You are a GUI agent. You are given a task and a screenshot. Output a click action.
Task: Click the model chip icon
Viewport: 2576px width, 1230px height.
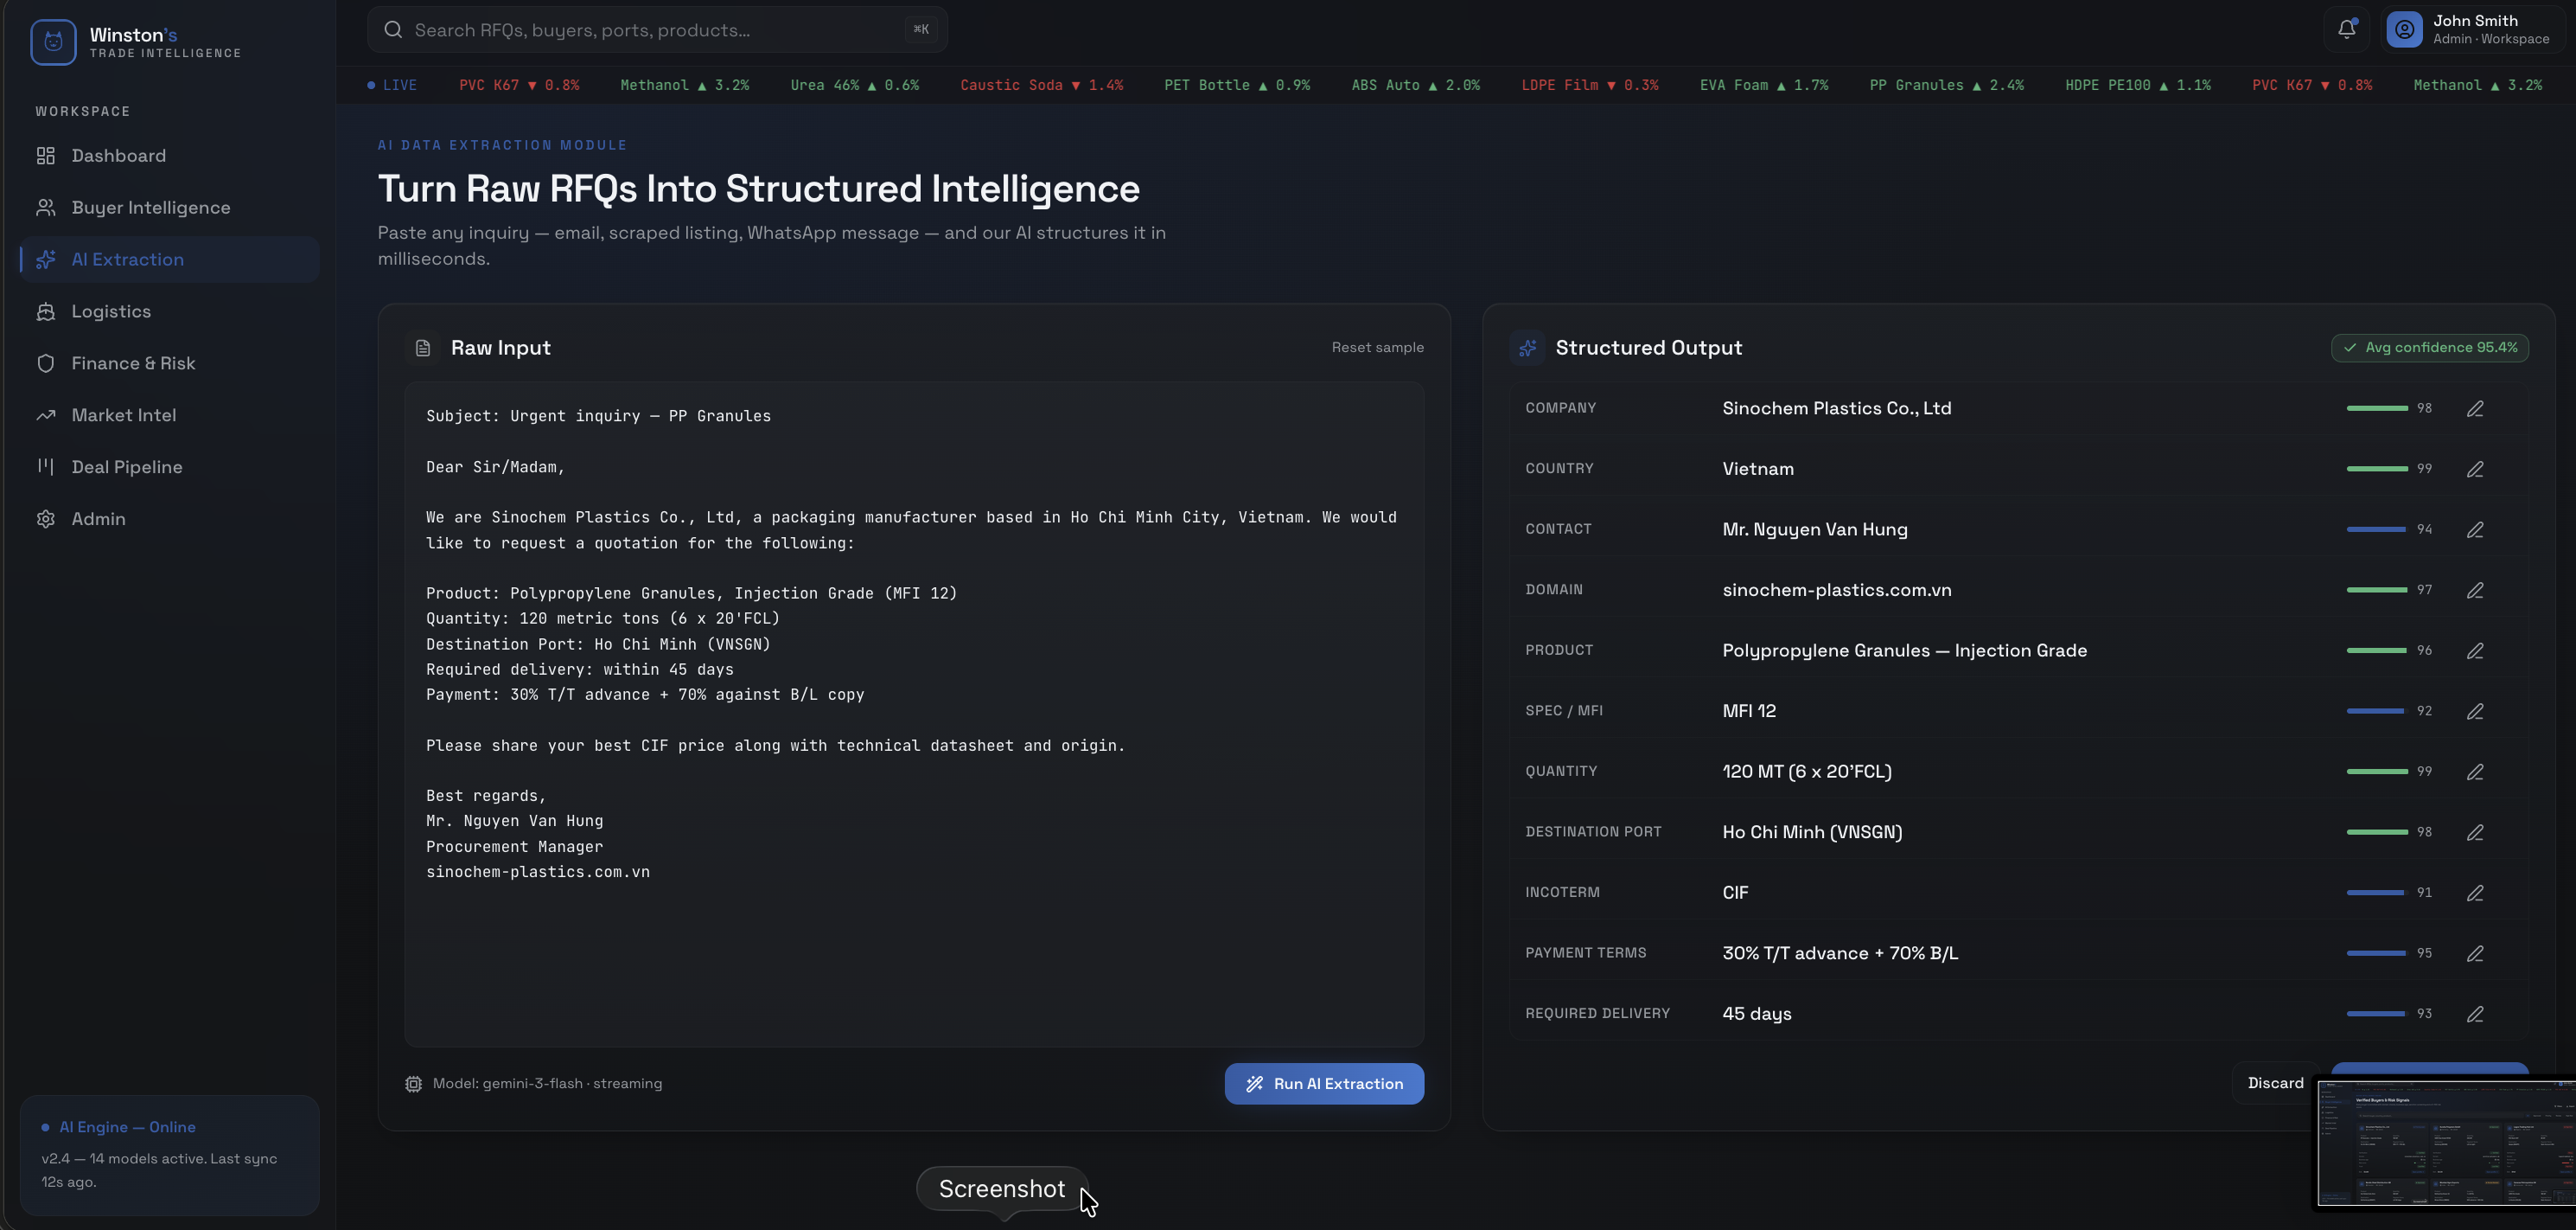click(413, 1084)
